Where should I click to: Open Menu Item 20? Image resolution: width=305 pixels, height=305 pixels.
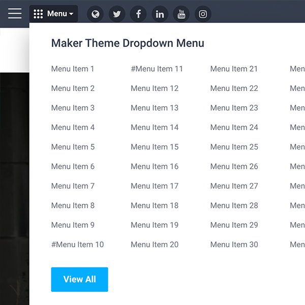[155, 245]
